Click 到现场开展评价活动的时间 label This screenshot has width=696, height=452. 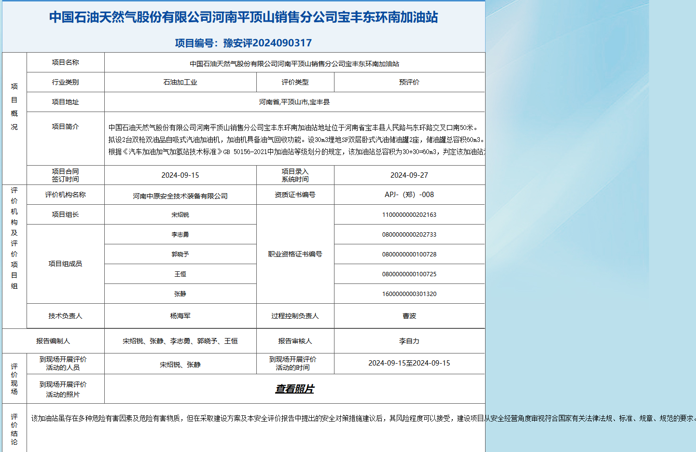click(x=293, y=364)
